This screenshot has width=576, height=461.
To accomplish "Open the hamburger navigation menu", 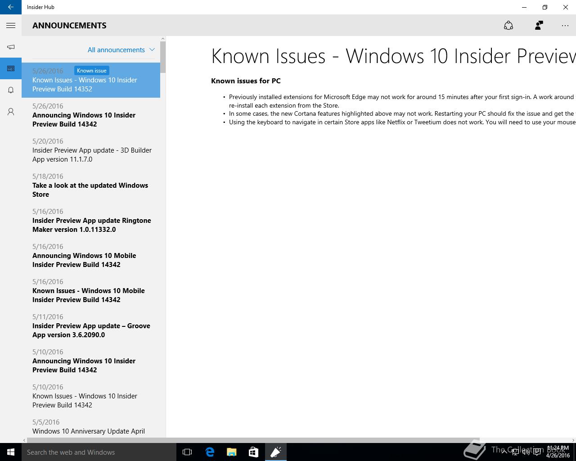I will (11, 26).
